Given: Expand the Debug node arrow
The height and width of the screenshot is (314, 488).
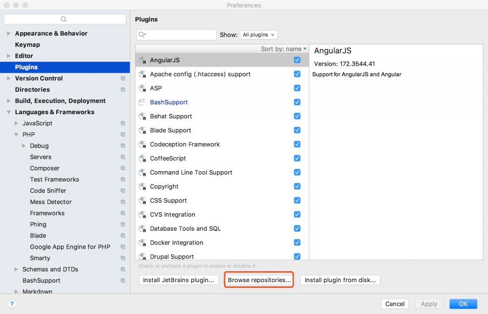Looking at the screenshot, I should pyautogui.click(x=24, y=146).
